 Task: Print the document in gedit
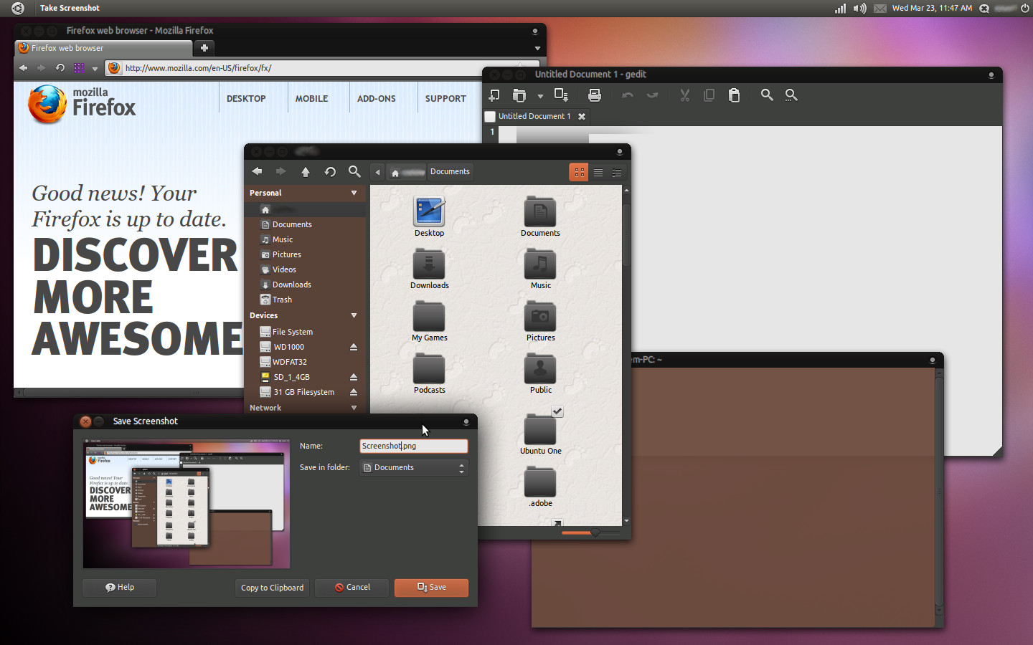[594, 95]
